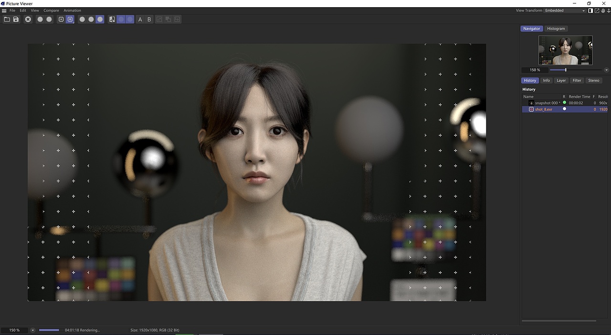Switch to the Histogram tab
Viewport: 611px width, 335px height.
click(x=556, y=29)
